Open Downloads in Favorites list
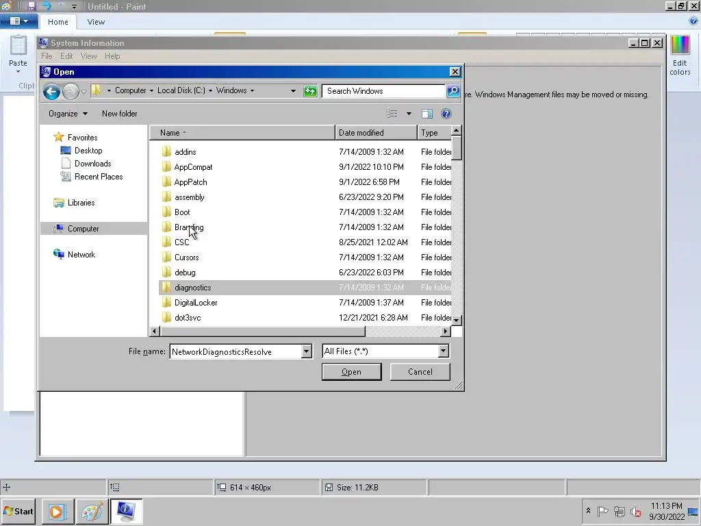 click(92, 164)
